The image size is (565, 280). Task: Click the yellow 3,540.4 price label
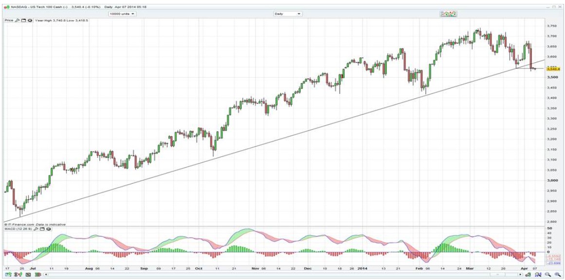539,69
